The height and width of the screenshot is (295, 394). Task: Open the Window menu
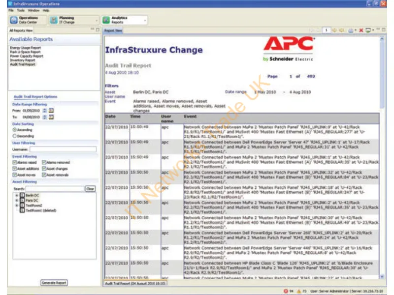pos(33,10)
